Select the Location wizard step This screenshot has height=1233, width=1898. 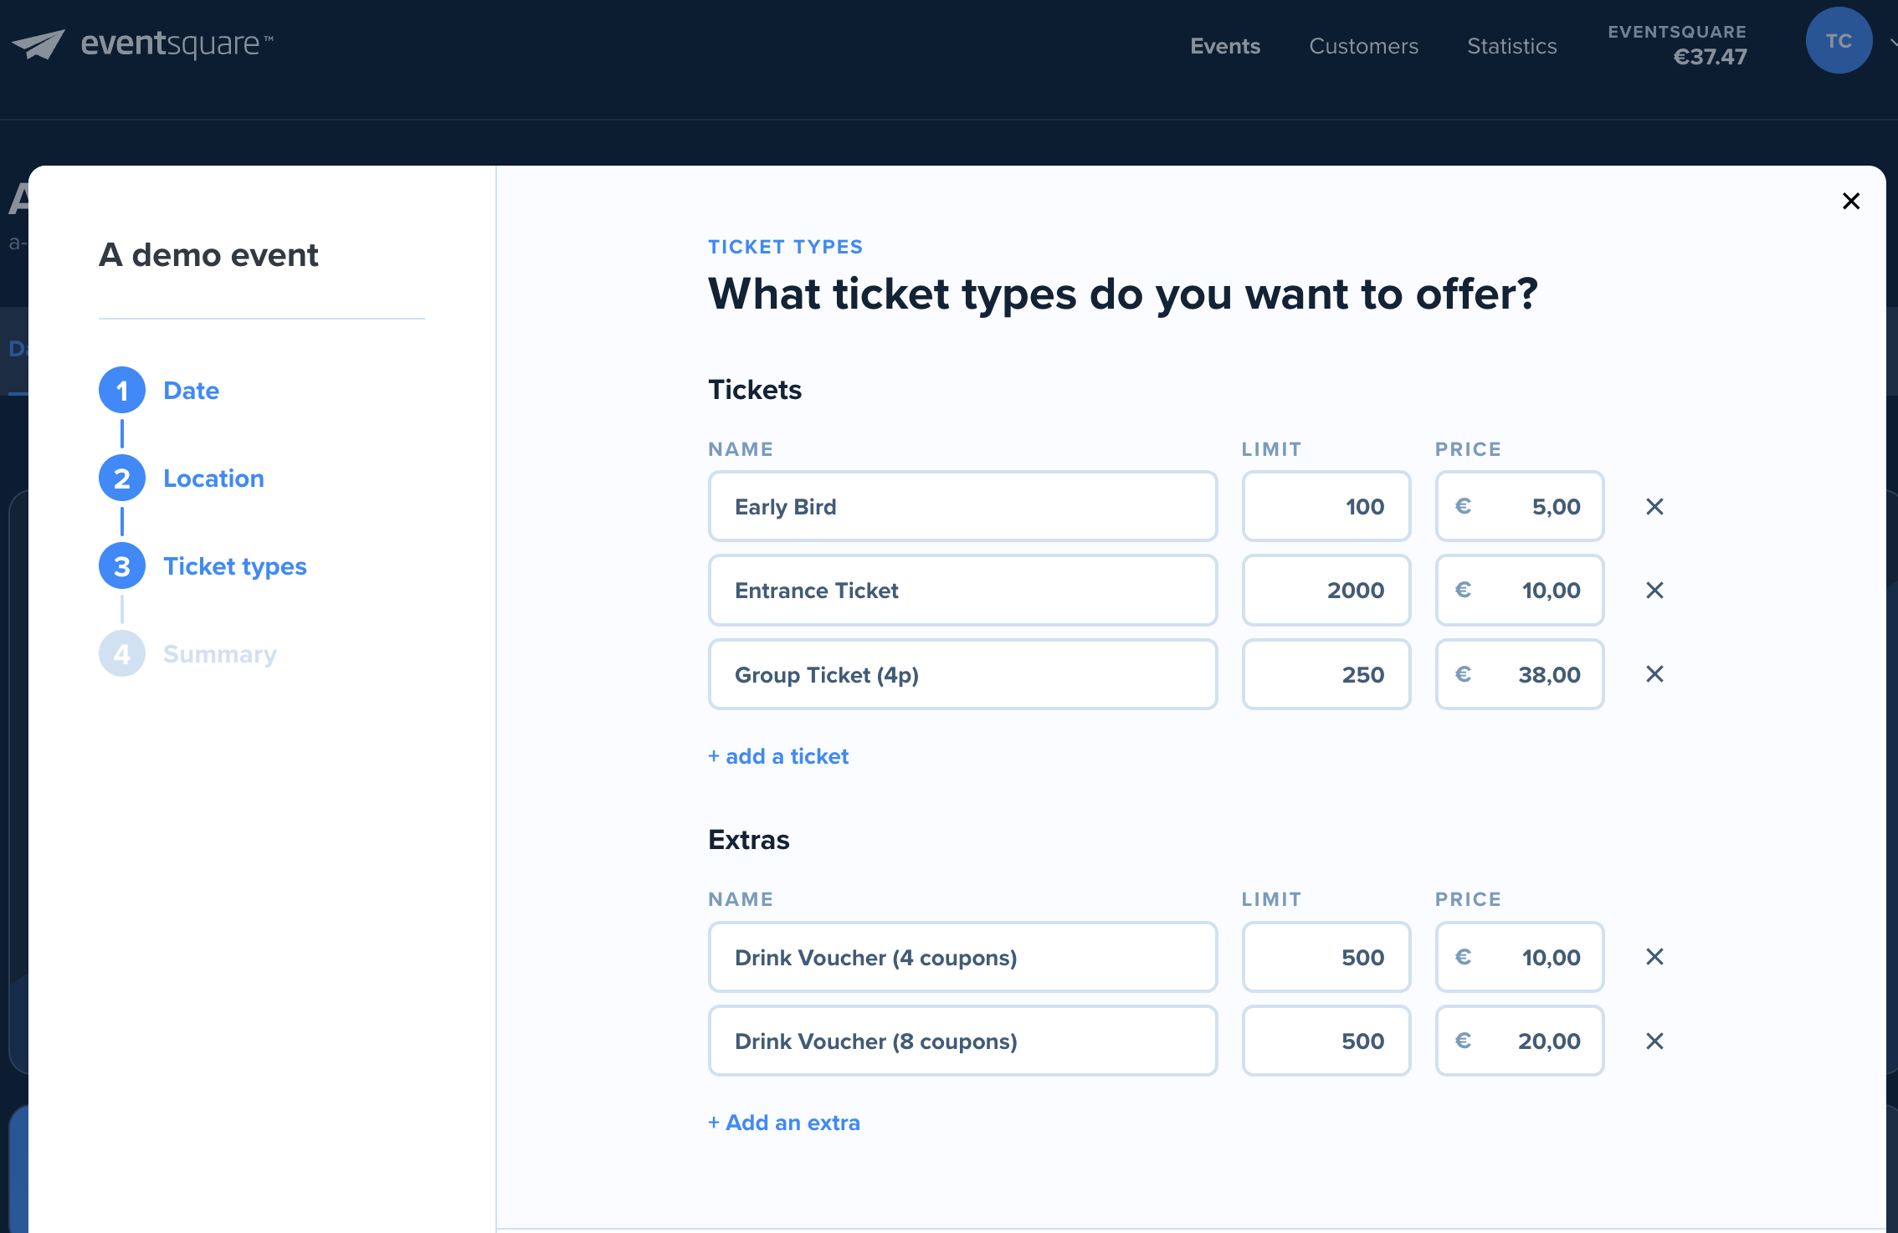click(x=213, y=478)
